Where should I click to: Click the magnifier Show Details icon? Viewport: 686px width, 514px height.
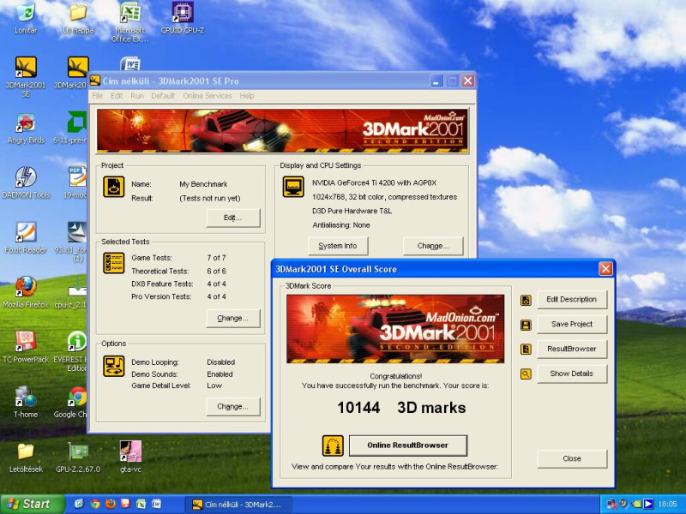tap(526, 374)
